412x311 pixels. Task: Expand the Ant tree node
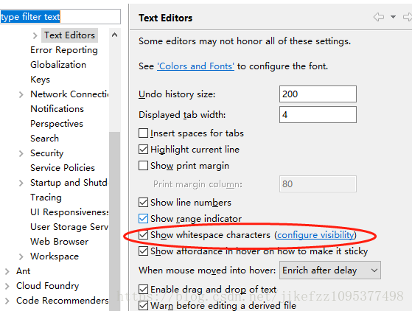tap(7, 271)
